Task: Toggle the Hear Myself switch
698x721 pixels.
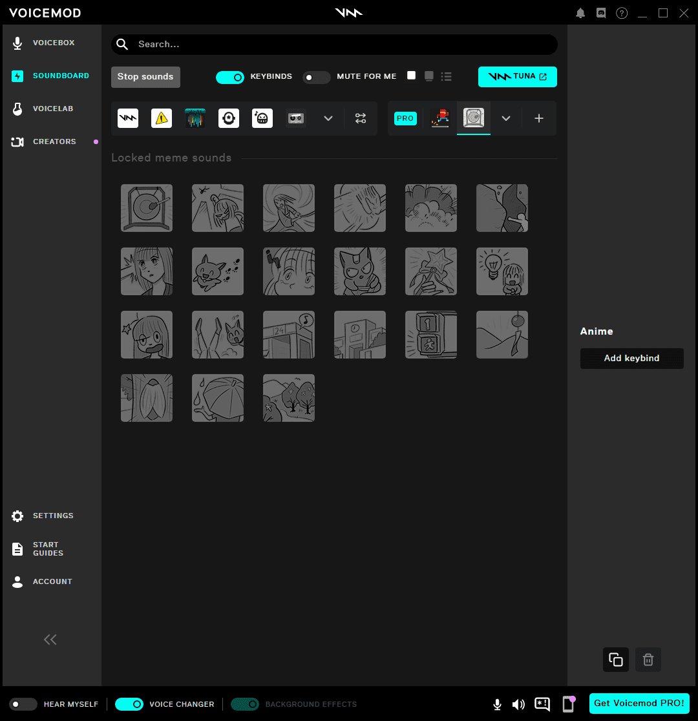Action: pyautogui.click(x=23, y=704)
